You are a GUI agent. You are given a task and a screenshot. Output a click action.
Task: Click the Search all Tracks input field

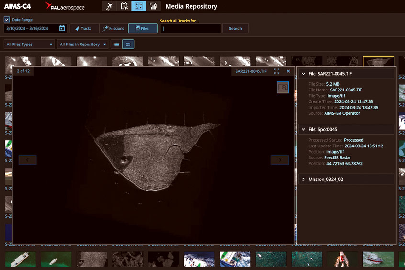click(x=191, y=29)
